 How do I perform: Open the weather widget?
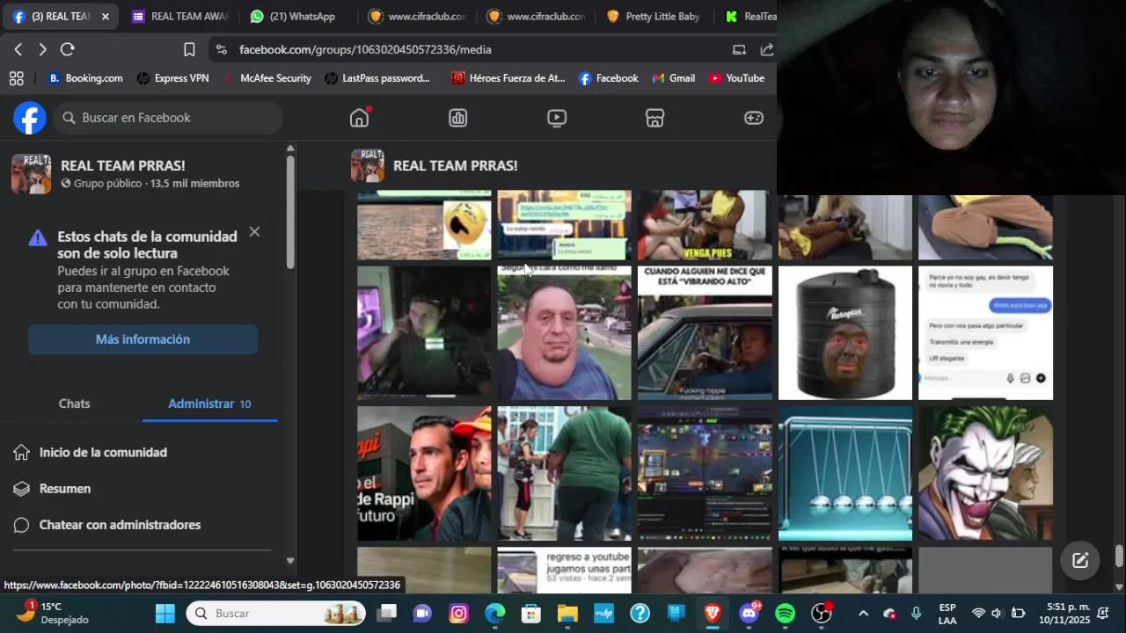point(53,613)
